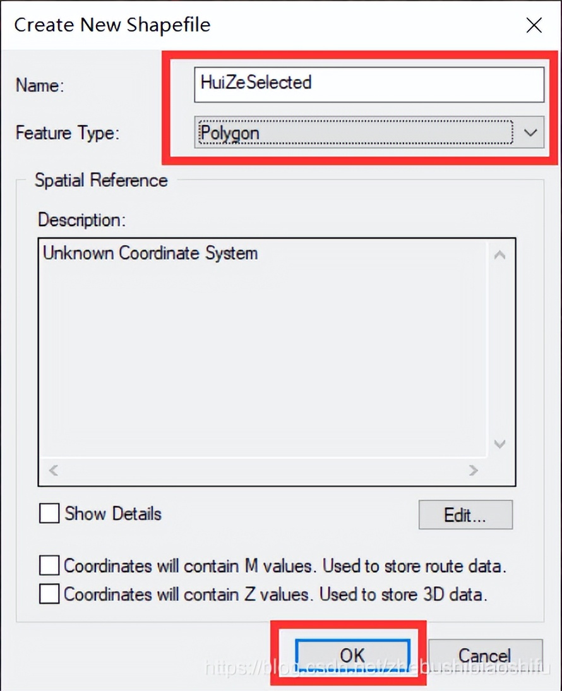
Task: Click the description scroll-up arrow
Action: pyautogui.click(x=499, y=255)
